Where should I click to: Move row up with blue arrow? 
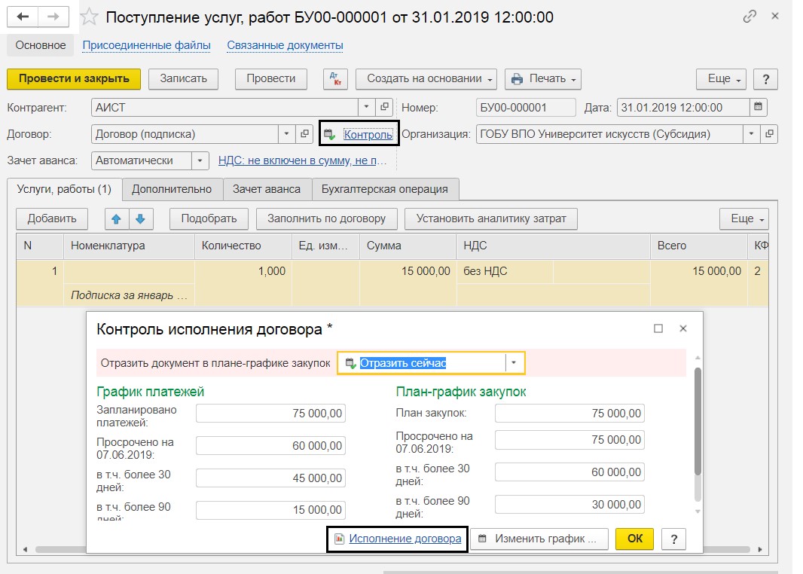click(116, 219)
